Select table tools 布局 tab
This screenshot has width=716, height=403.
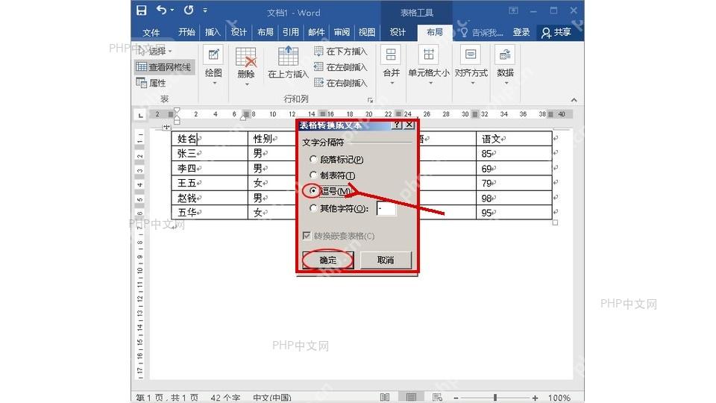434,32
